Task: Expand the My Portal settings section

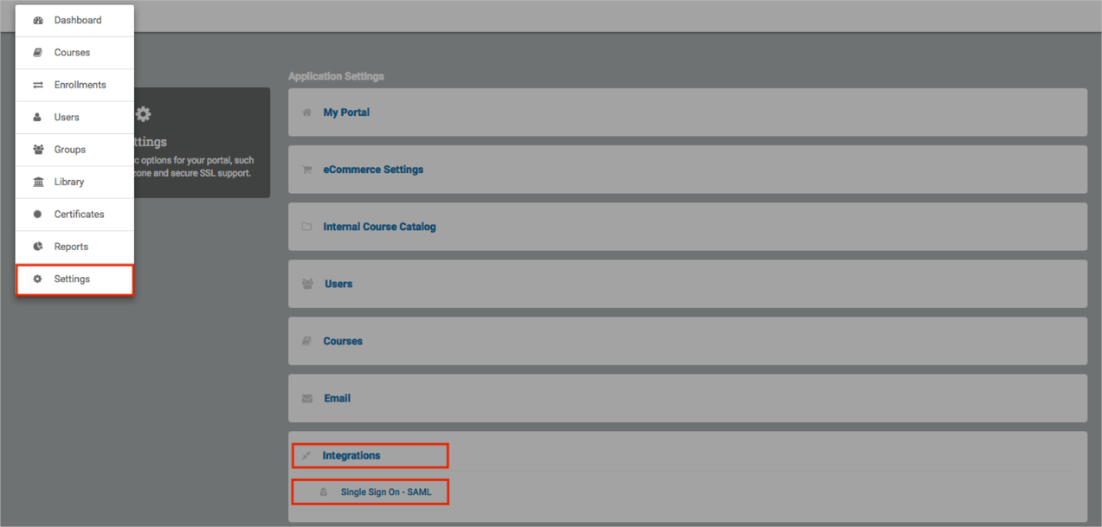Action: click(x=346, y=112)
